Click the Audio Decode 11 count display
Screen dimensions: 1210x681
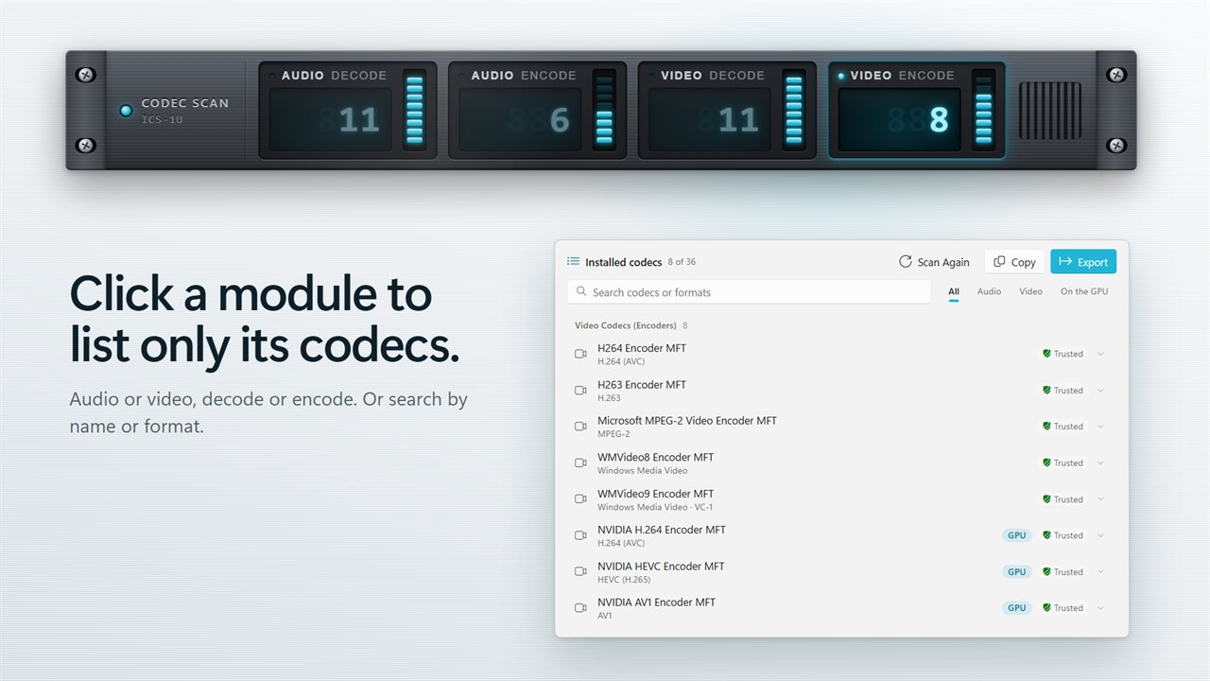(x=331, y=120)
